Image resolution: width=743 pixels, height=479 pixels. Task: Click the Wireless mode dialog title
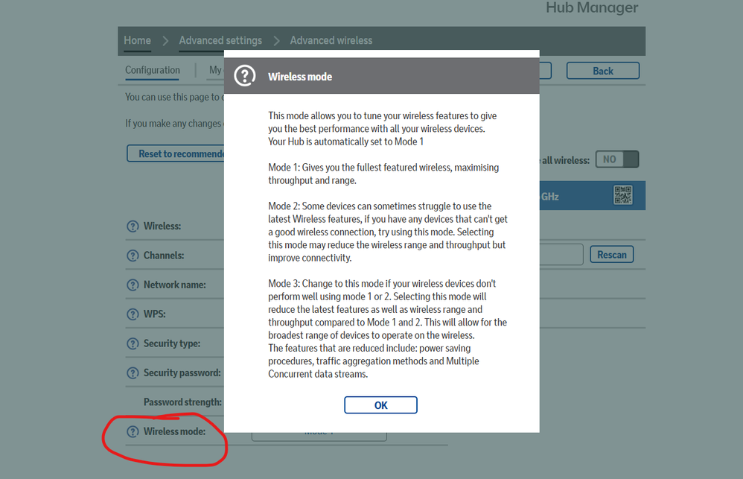pyautogui.click(x=300, y=77)
